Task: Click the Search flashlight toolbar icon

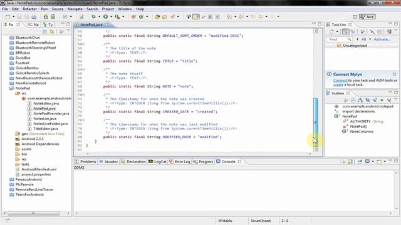Action: (173, 17)
